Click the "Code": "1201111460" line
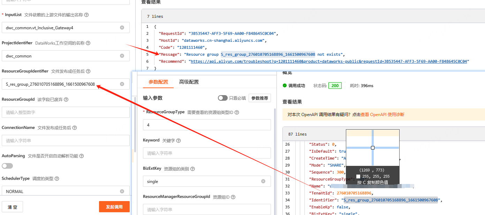485x215 pixels. [x=183, y=47]
